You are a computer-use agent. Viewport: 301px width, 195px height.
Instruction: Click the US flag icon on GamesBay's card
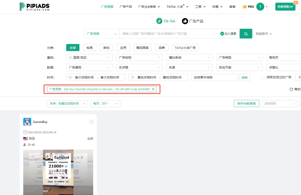25,138
